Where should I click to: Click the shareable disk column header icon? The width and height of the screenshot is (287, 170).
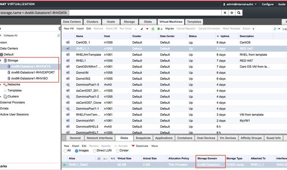106,159
